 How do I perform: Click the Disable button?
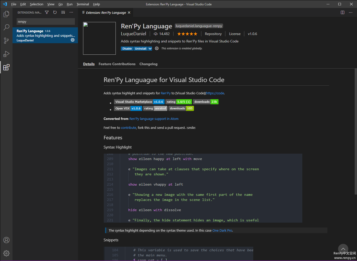tap(127, 49)
